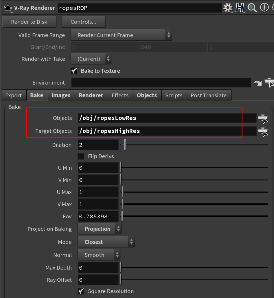Click the Inc field in Start/End/Inc

pos(241,47)
